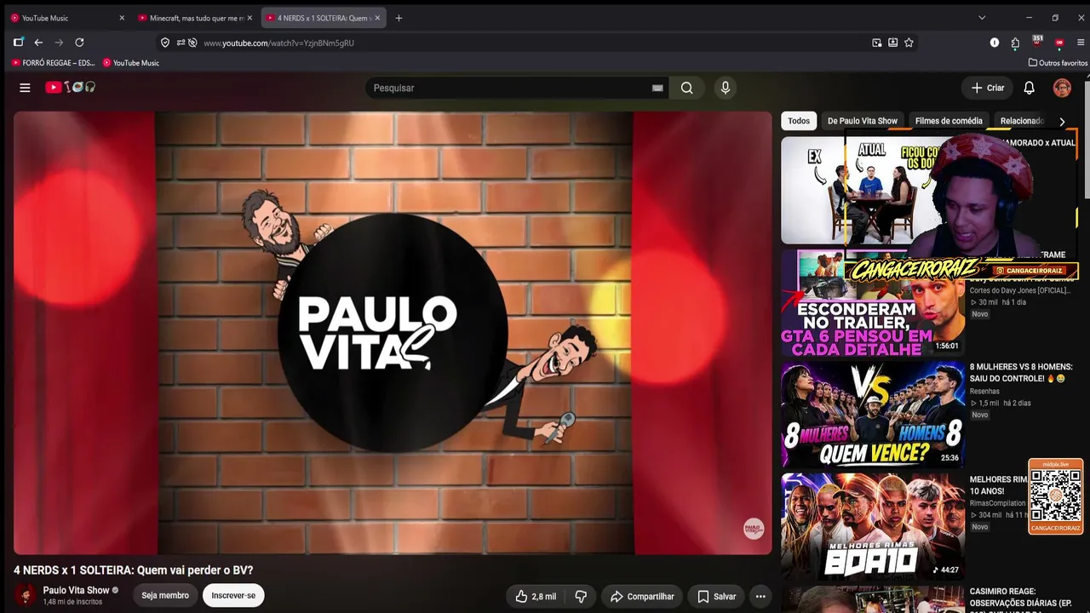This screenshot has height=613, width=1090.
Task: Open the Outros favoritos bookmarks folder
Action: click(x=1058, y=63)
